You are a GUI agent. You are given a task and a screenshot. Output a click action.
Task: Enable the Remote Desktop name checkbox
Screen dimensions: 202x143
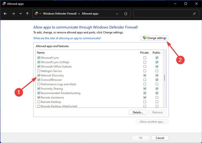point(39,102)
